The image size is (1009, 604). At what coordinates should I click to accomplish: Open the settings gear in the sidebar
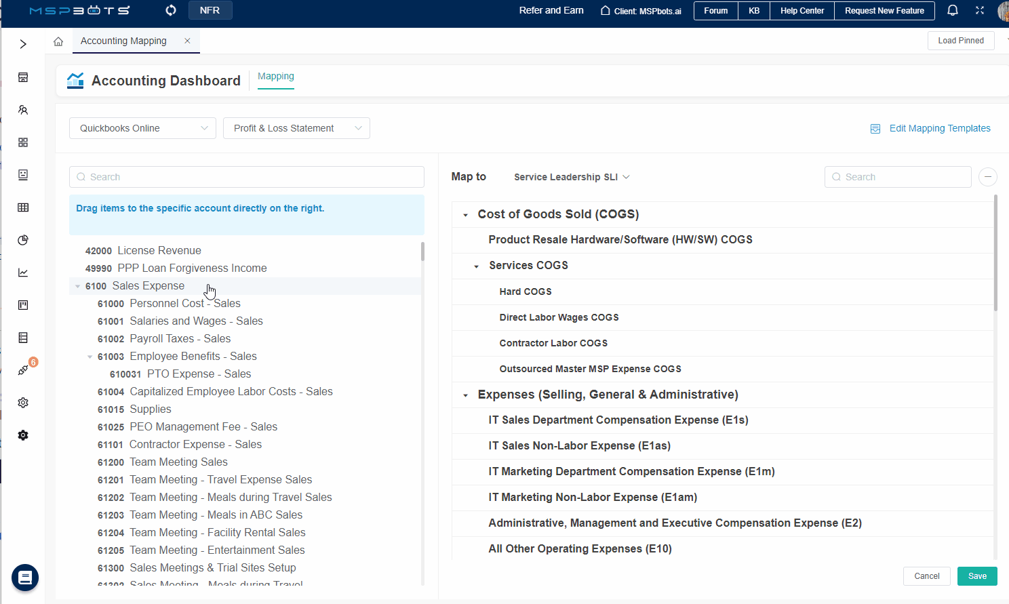[x=22, y=402]
